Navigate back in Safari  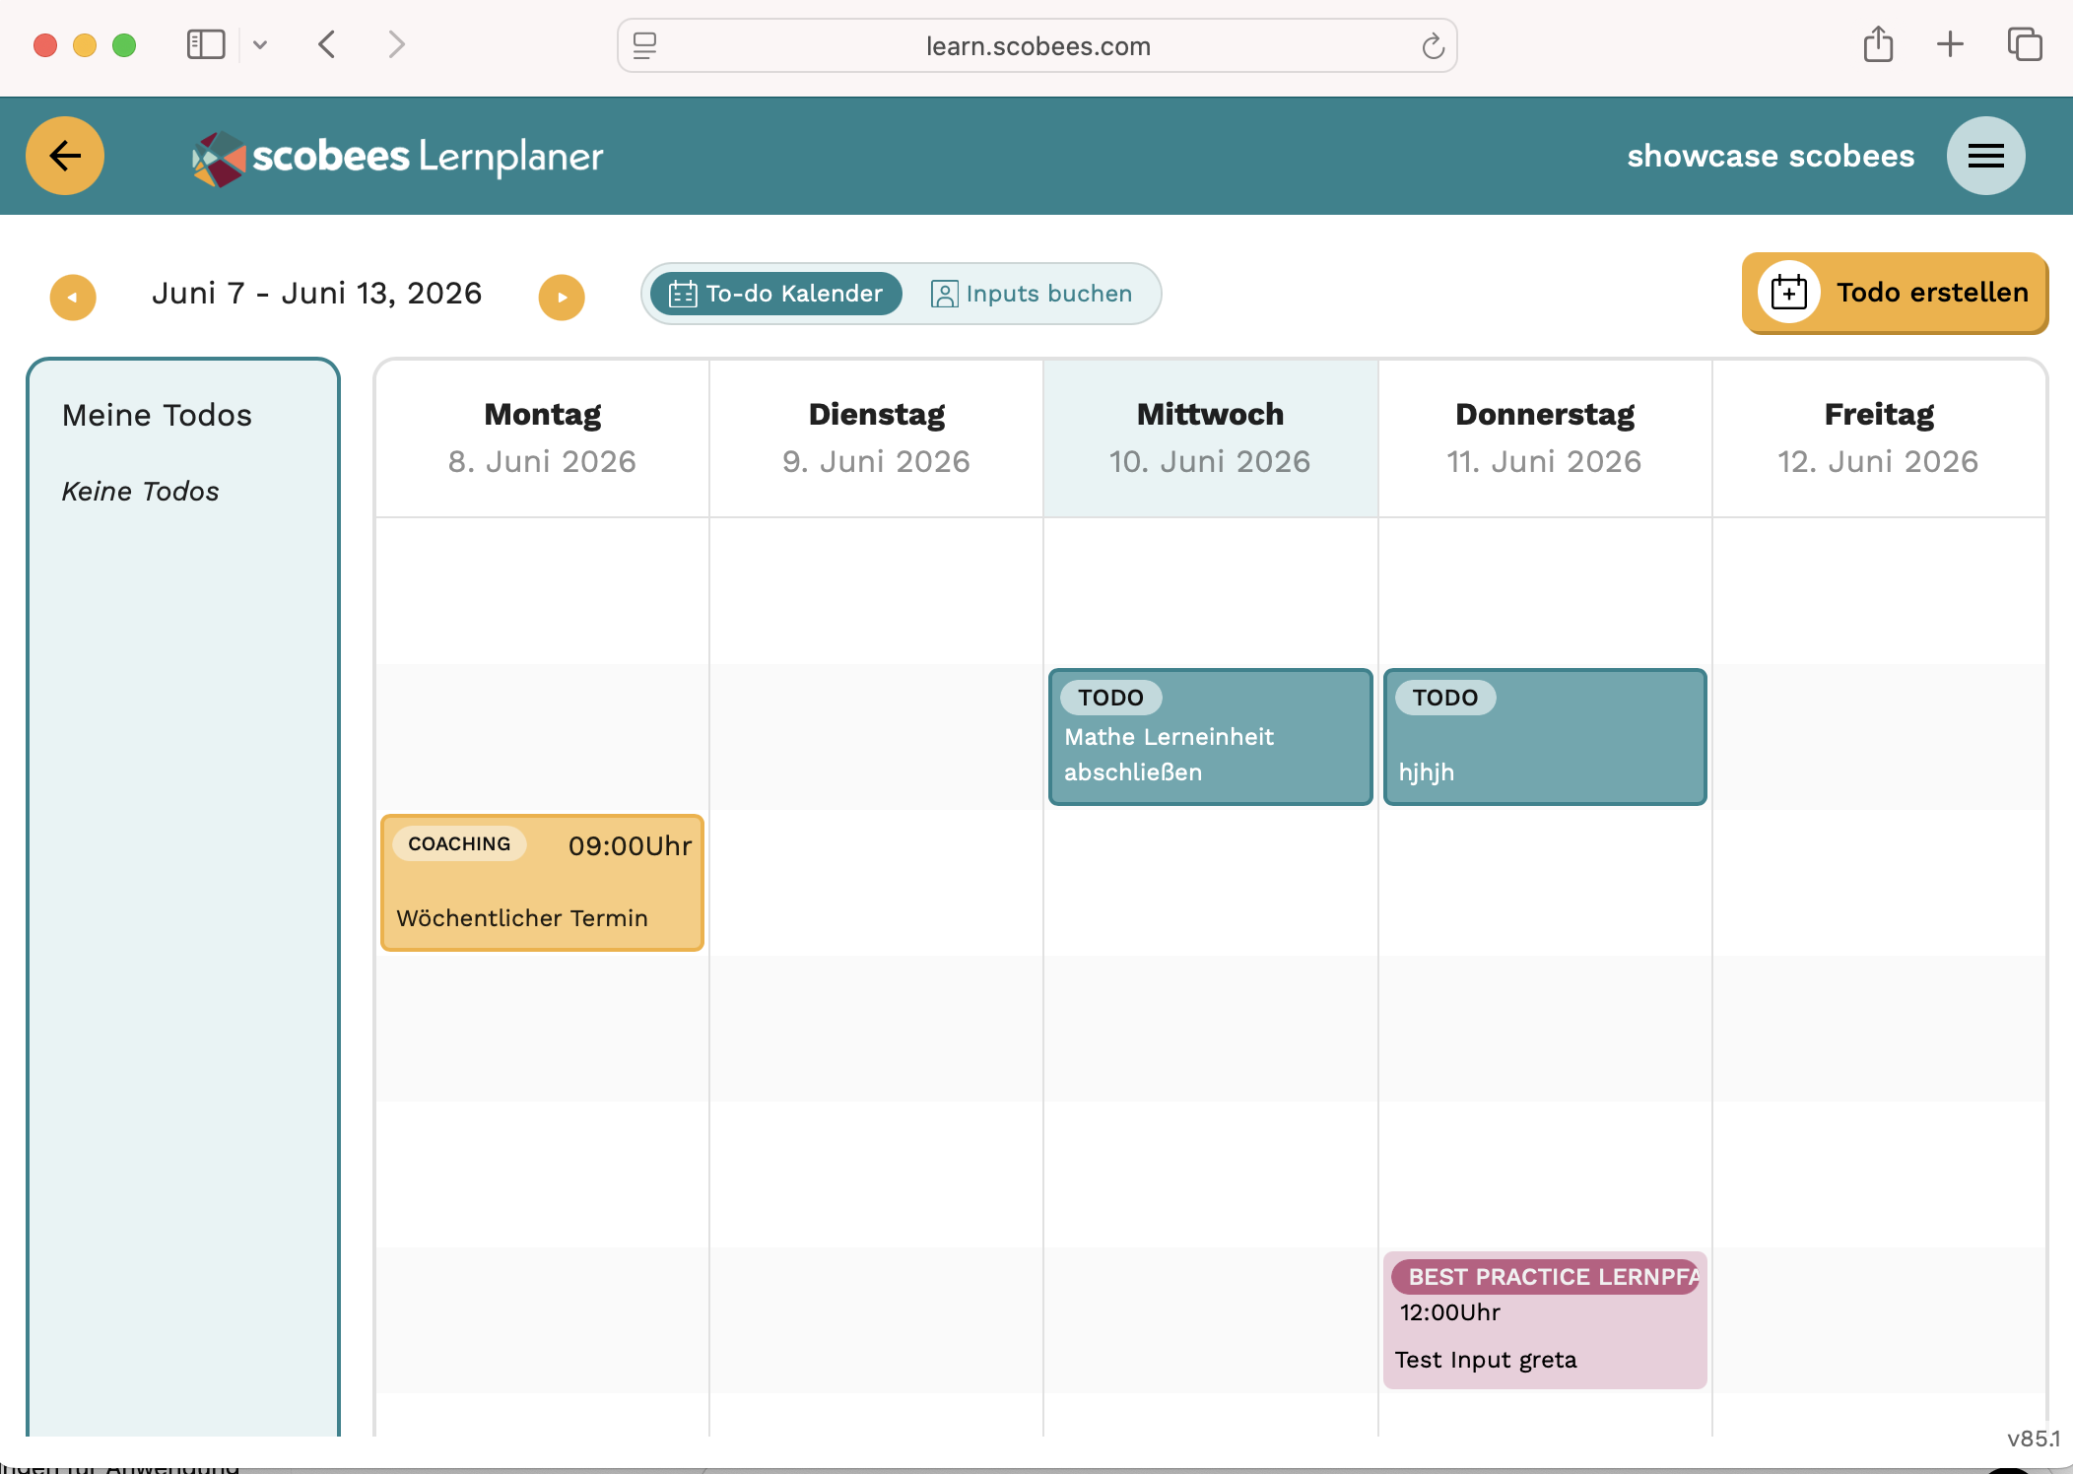click(327, 44)
